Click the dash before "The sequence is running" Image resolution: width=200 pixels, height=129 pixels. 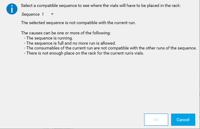click(x=25, y=38)
